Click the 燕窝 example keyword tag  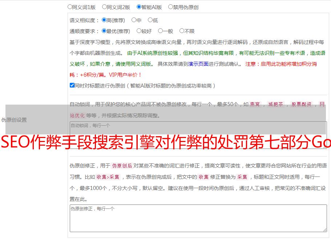255,104
